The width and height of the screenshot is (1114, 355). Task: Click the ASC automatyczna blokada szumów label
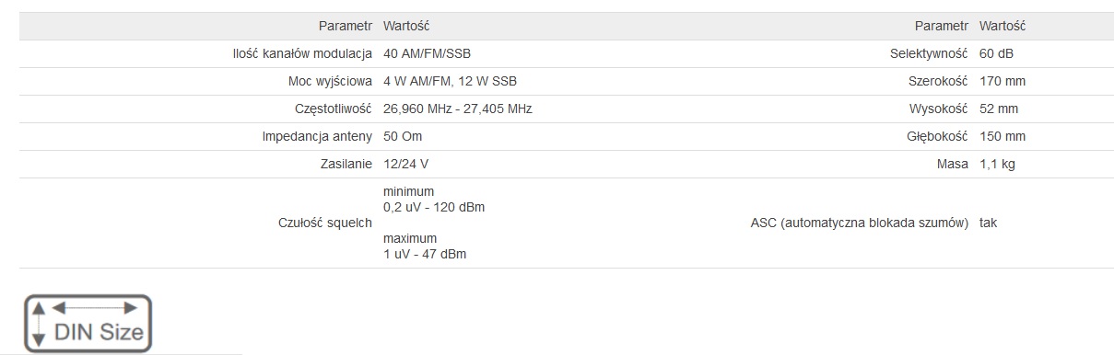point(860,223)
